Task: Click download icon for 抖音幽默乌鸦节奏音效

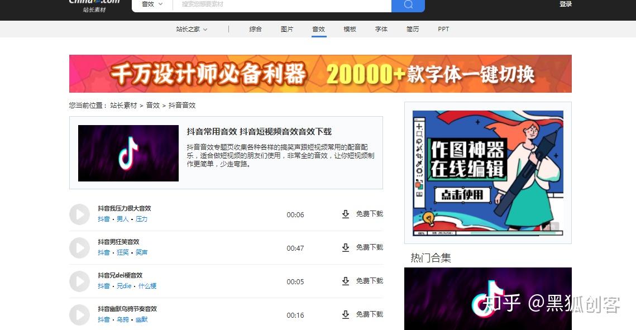Action: click(x=346, y=314)
